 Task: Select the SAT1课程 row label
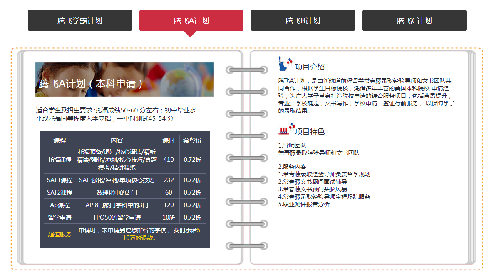[60, 180]
